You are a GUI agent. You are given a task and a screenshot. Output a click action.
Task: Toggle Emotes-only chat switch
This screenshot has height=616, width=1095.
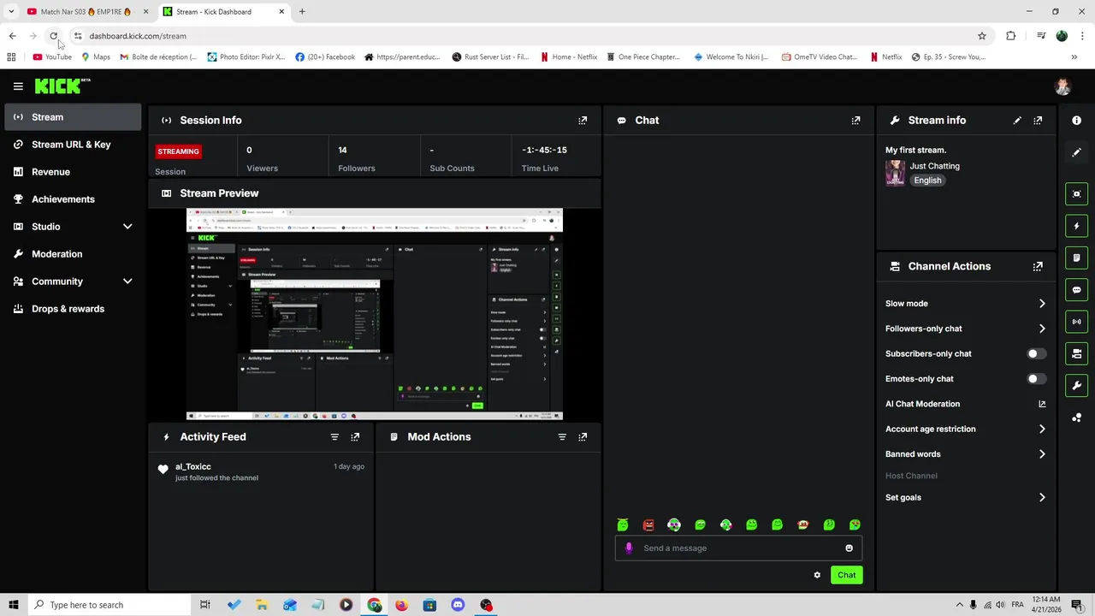tap(1036, 379)
